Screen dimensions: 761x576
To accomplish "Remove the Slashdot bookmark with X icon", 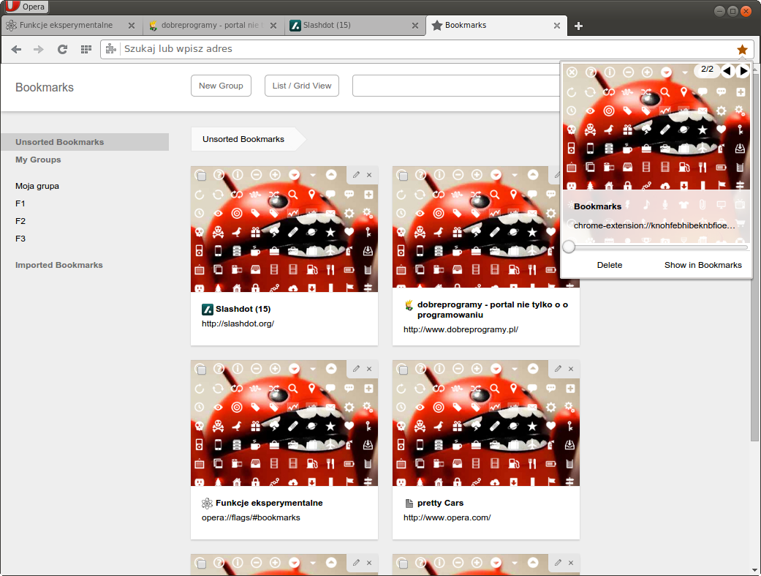I will (369, 175).
